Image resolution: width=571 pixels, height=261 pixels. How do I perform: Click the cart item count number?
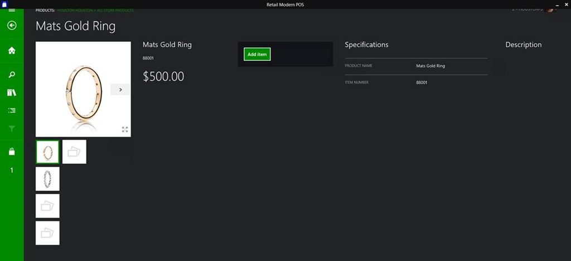(x=12, y=170)
